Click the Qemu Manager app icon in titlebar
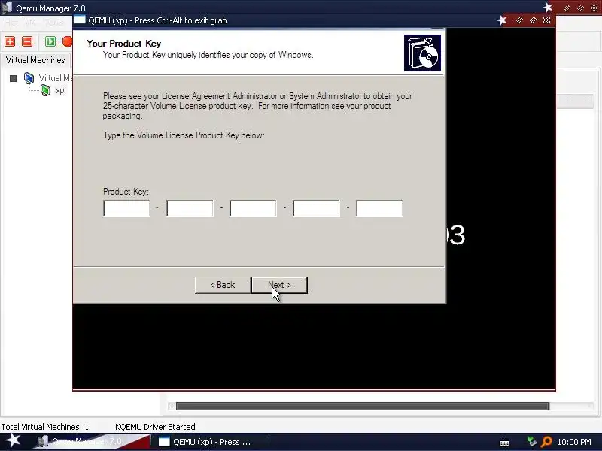The height and width of the screenshot is (451, 602). [x=7, y=8]
